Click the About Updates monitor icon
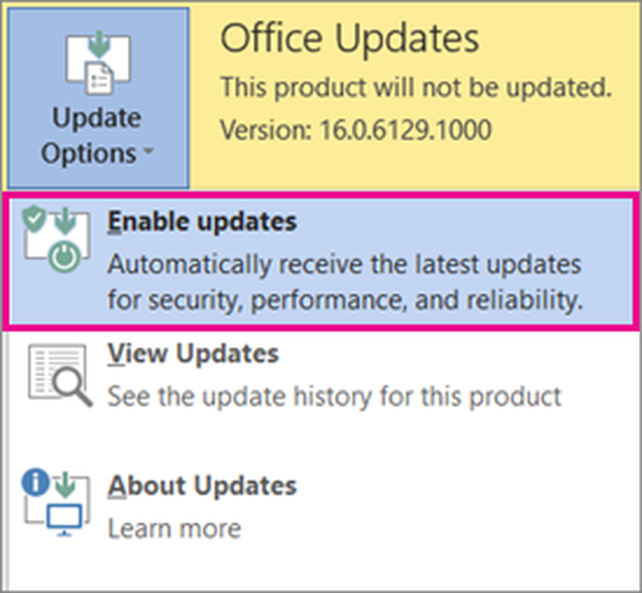Screen dimensions: 642x593 (64, 520)
